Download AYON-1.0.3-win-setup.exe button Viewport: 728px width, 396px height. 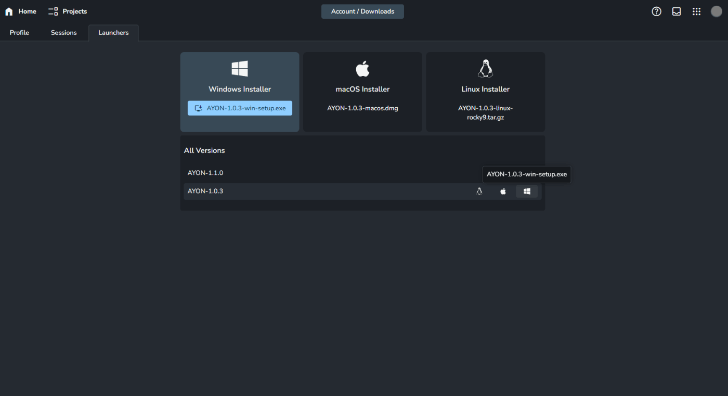click(240, 108)
